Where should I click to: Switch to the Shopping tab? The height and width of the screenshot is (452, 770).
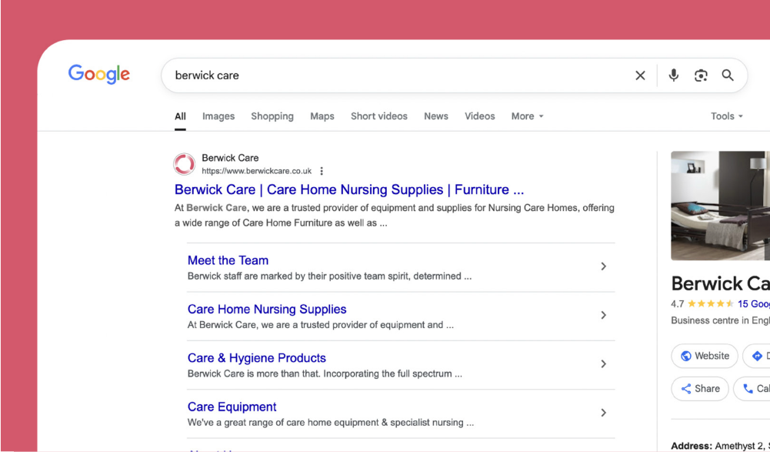point(272,116)
